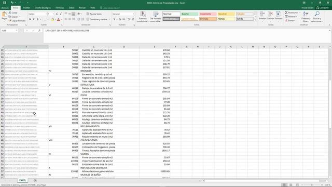This screenshot has width=332, height=187.
Task: Toggle underline formatting
Action: coord(38,19)
